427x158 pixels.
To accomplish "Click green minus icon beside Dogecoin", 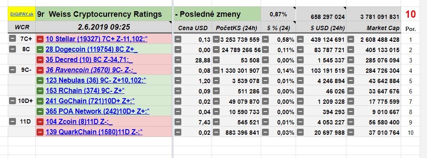I will (40, 50).
